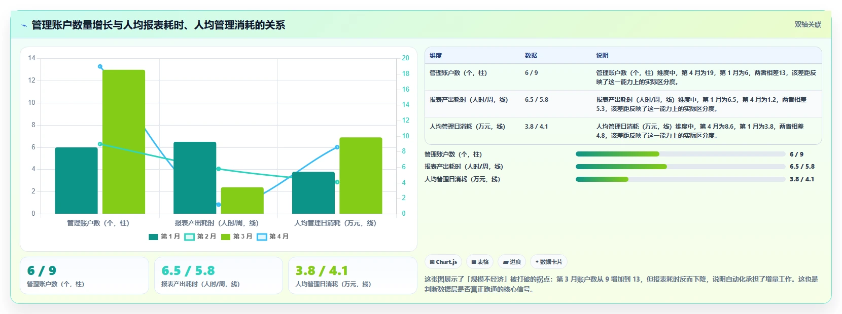Click the Chart.js chip
The width and height of the screenshot is (842, 314).
443,262
